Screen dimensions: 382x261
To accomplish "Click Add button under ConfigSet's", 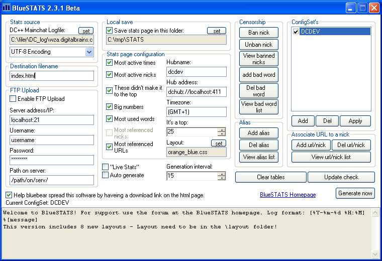I will point(303,121).
